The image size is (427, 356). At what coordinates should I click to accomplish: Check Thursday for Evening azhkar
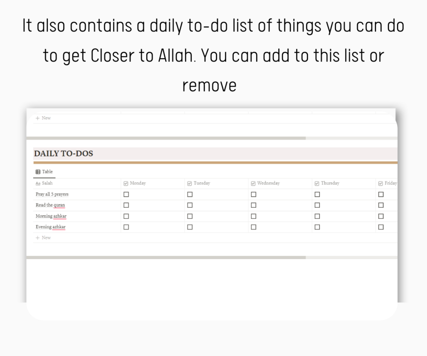[317, 227]
